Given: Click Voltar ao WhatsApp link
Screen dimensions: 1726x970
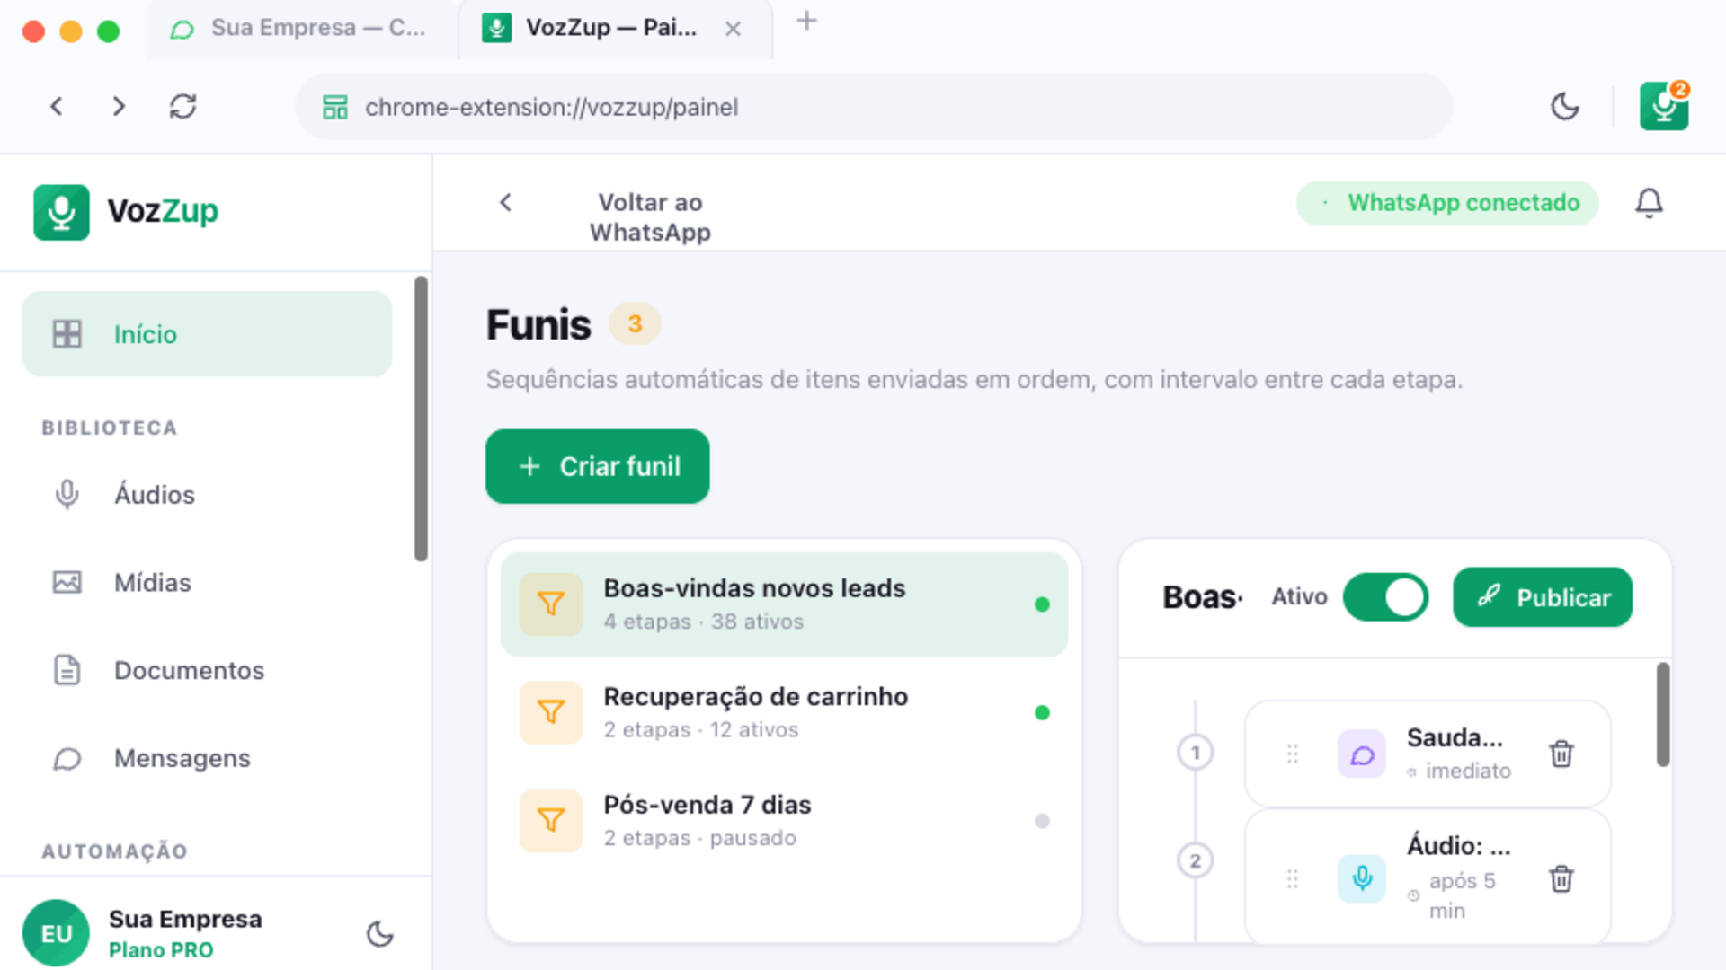Looking at the screenshot, I should point(650,217).
